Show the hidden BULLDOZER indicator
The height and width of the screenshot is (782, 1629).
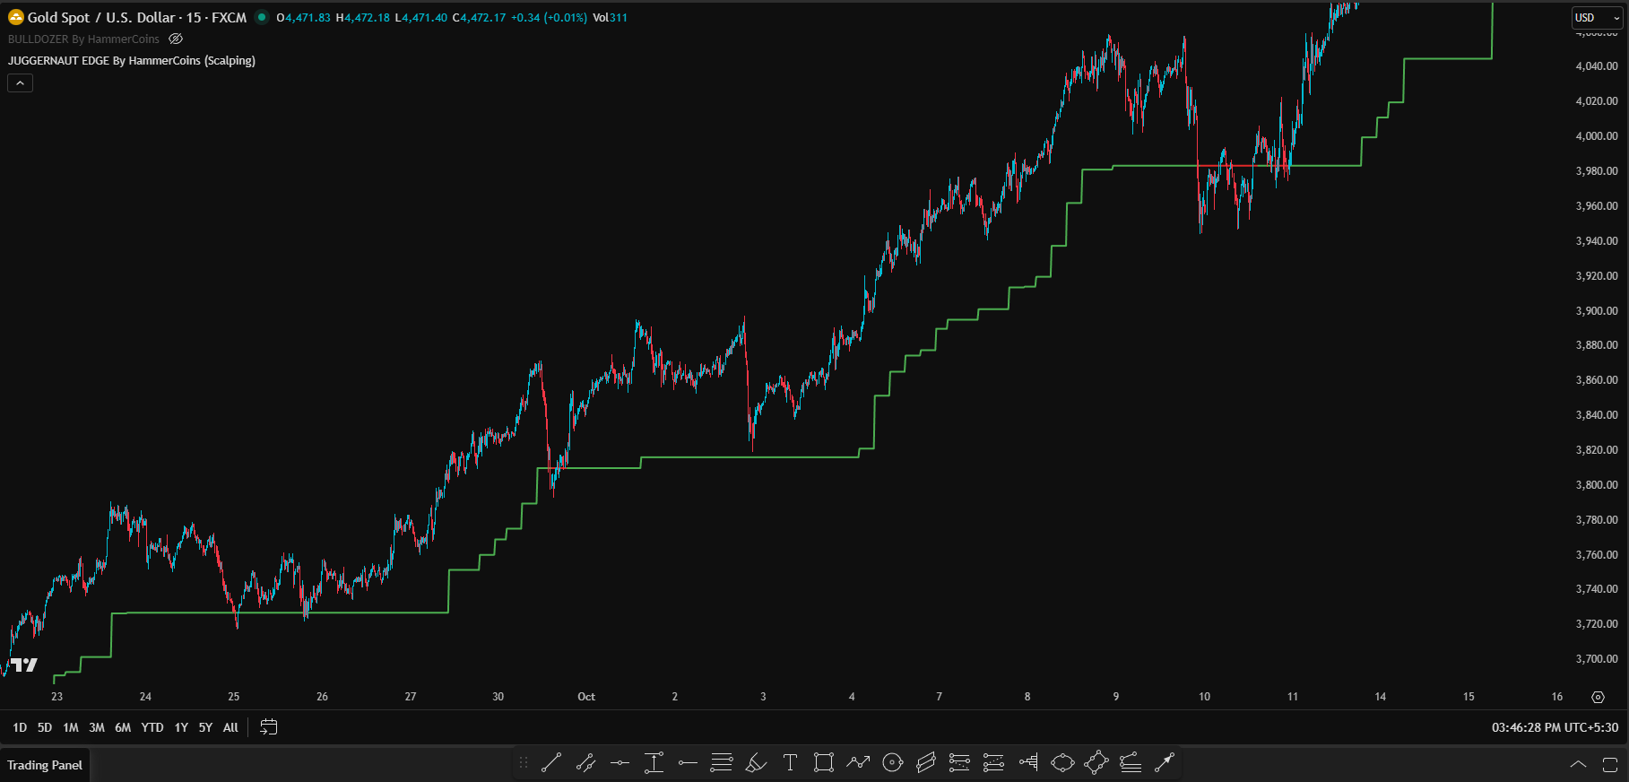coord(176,39)
